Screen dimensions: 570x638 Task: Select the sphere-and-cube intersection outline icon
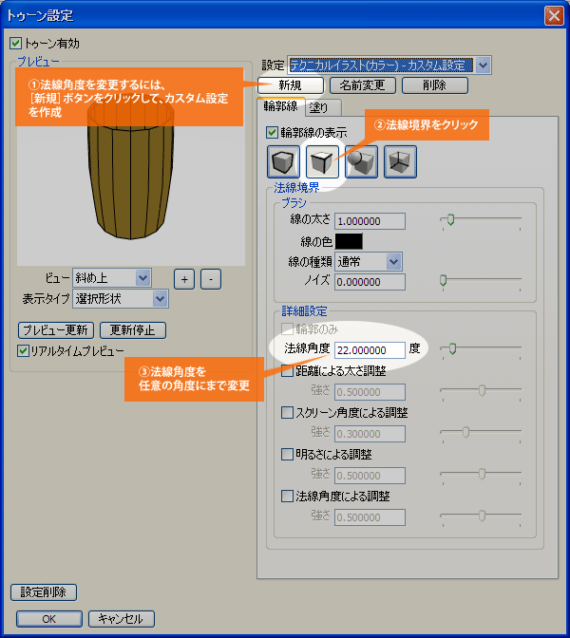coord(361,161)
